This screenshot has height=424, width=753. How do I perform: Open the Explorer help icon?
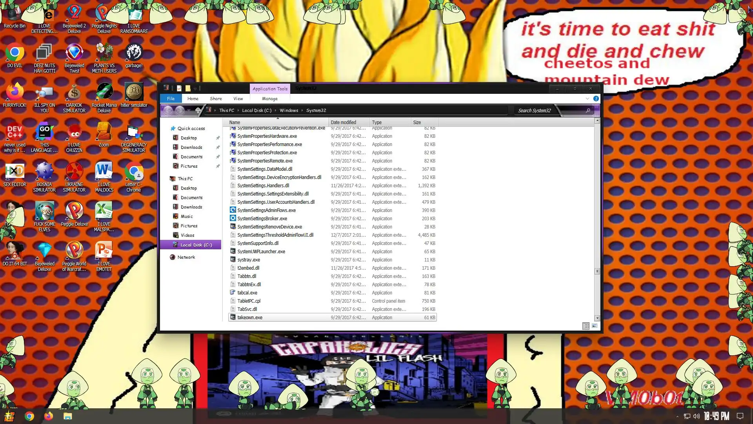596,99
